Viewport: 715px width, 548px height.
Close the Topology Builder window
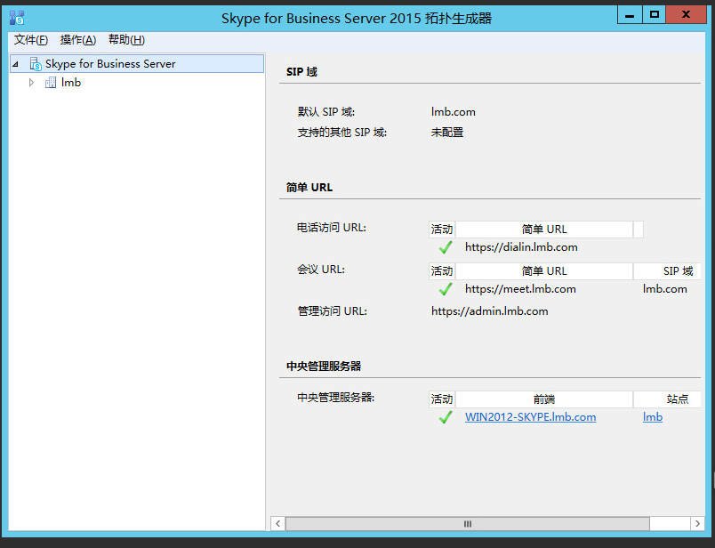[x=686, y=14]
